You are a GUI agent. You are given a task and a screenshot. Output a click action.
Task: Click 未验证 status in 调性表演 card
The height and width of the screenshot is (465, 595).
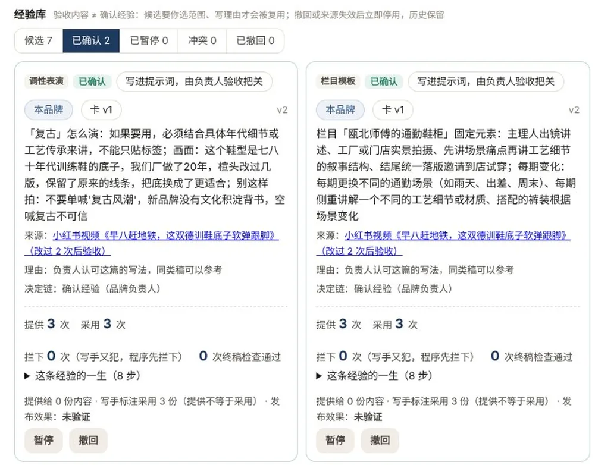click(76, 417)
